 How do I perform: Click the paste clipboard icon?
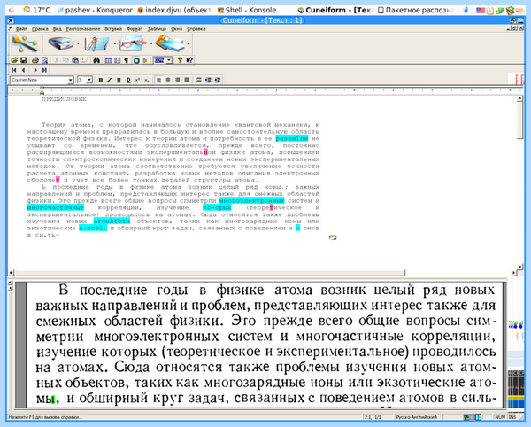pos(75,60)
